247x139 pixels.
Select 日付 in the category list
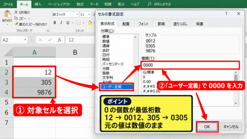[106, 55]
